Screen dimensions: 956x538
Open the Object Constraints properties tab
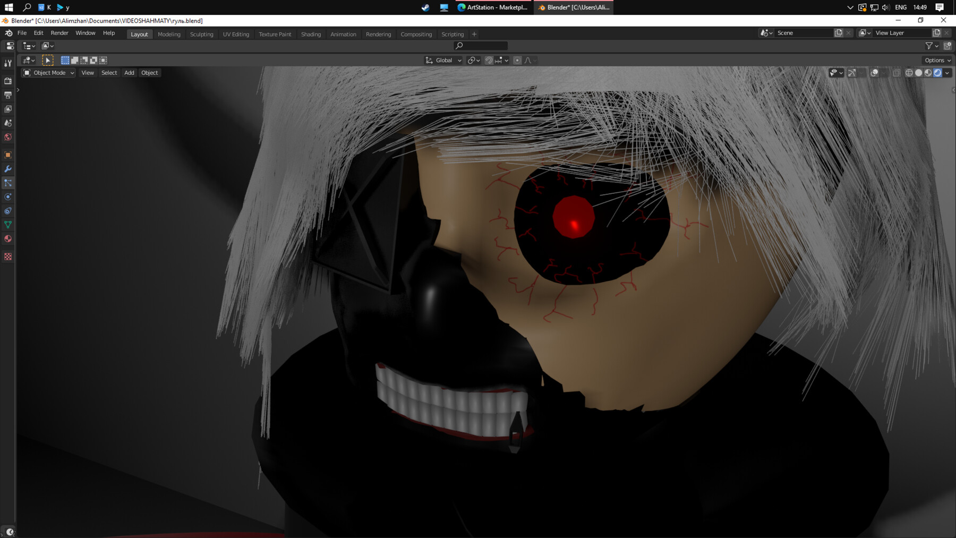(x=8, y=211)
